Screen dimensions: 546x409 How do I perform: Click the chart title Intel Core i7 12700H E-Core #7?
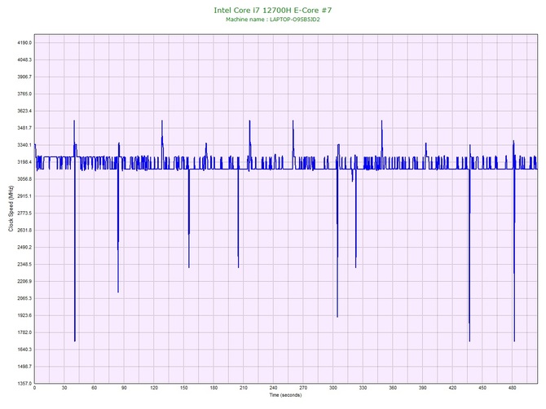pyautogui.click(x=273, y=10)
